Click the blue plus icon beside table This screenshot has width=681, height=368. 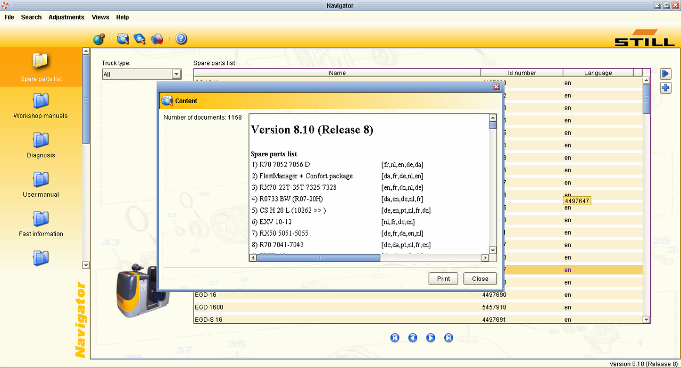(666, 88)
